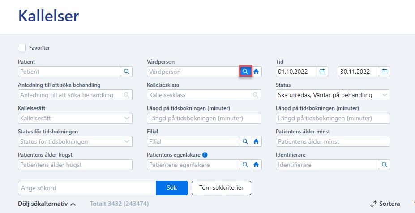
Task: Click the Filial search magnifier icon
Action: click(x=245, y=141)
